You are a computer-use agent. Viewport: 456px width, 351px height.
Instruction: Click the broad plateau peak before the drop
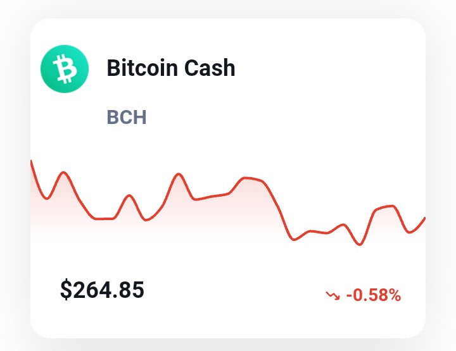tap(250, 178)
